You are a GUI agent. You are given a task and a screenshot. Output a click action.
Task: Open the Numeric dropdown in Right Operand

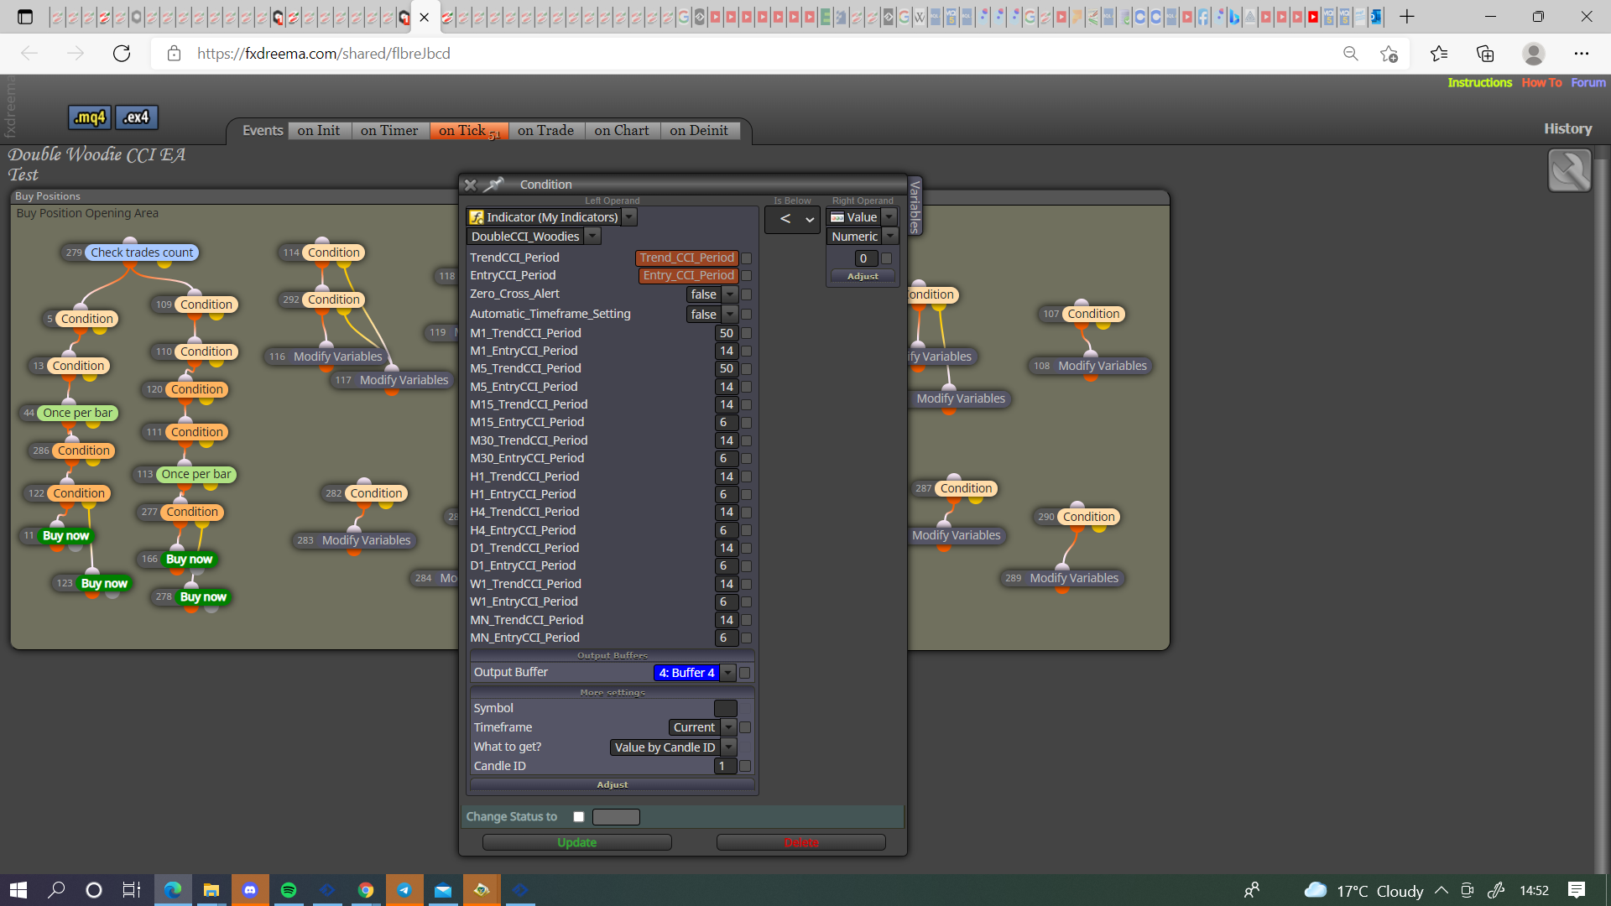(x=890, y=237)
